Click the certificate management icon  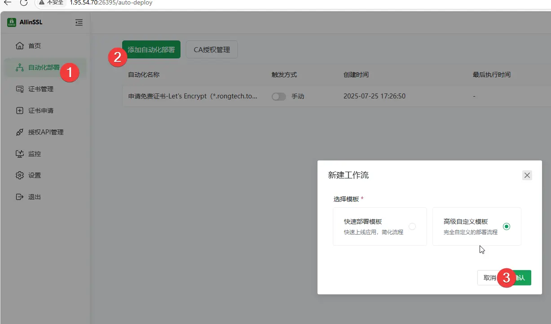(20, 89)
